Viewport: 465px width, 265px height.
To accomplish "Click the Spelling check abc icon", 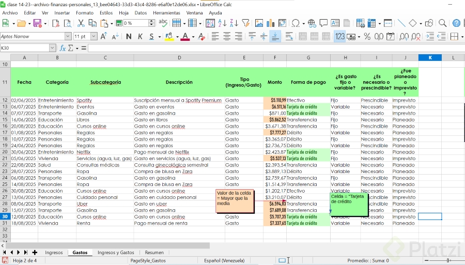I will tap(163, 23).
